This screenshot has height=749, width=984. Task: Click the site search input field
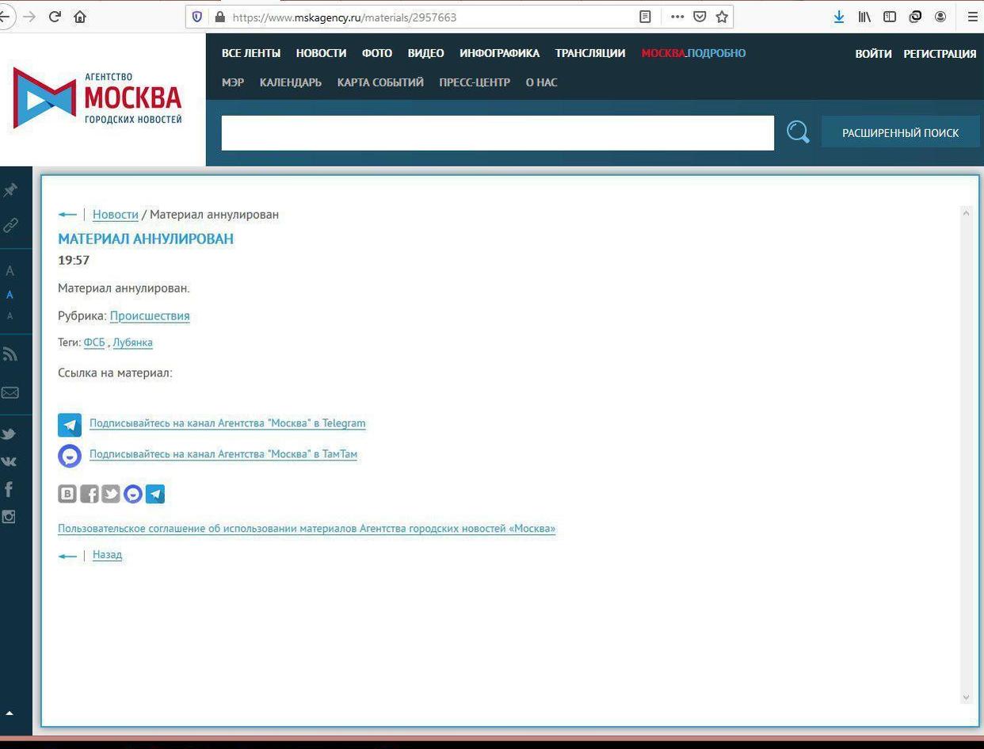click(498, 132)
